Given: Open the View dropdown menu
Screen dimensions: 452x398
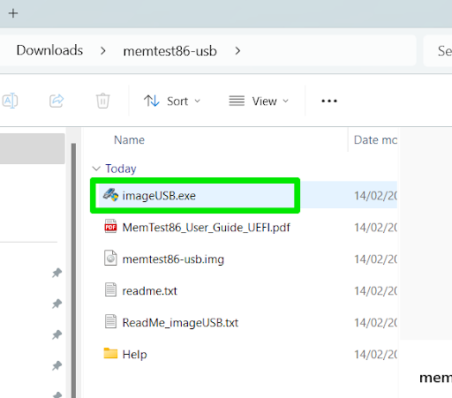Looking at the screenshot, I should coord(259,101).
